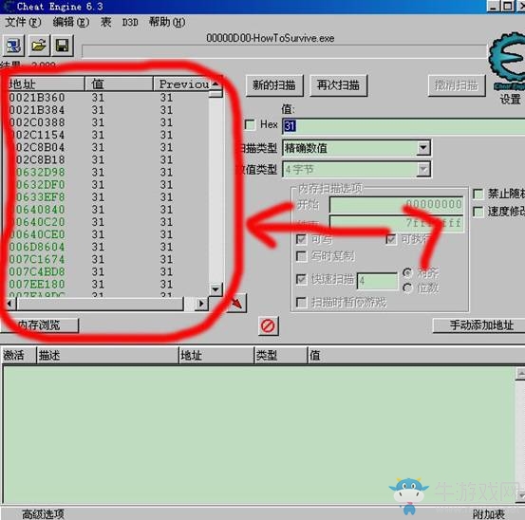Image resolution: width=525 pixels, height=520 pixels.
Task: Toggle the Hex checkbox
Action: [x=250, y=125]
